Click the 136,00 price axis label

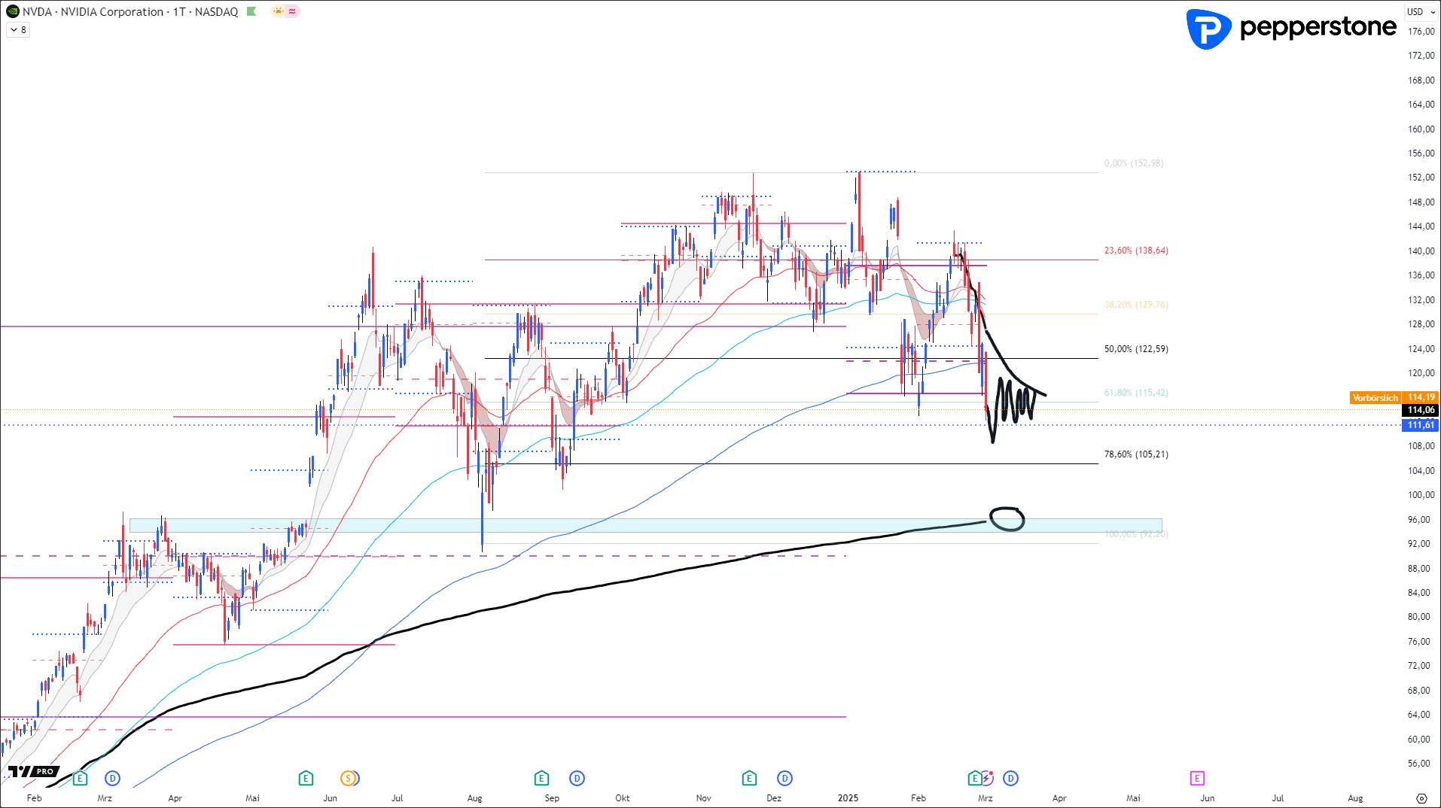pyautogui.click(x=1421, y=275)
